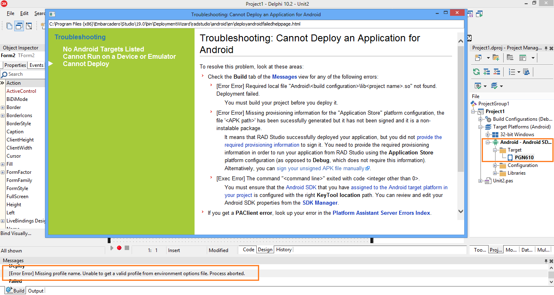Select the Properties tab

[15, 65]
